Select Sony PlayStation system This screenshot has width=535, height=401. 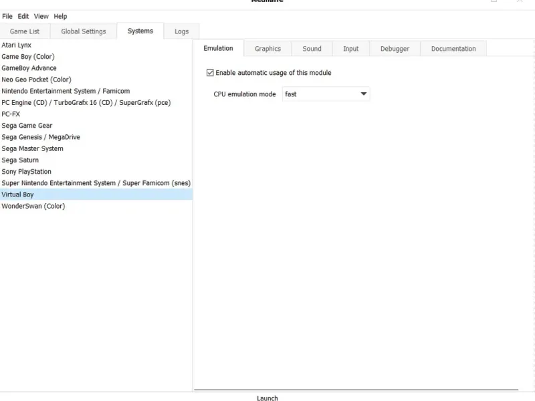tap(96, 172)
